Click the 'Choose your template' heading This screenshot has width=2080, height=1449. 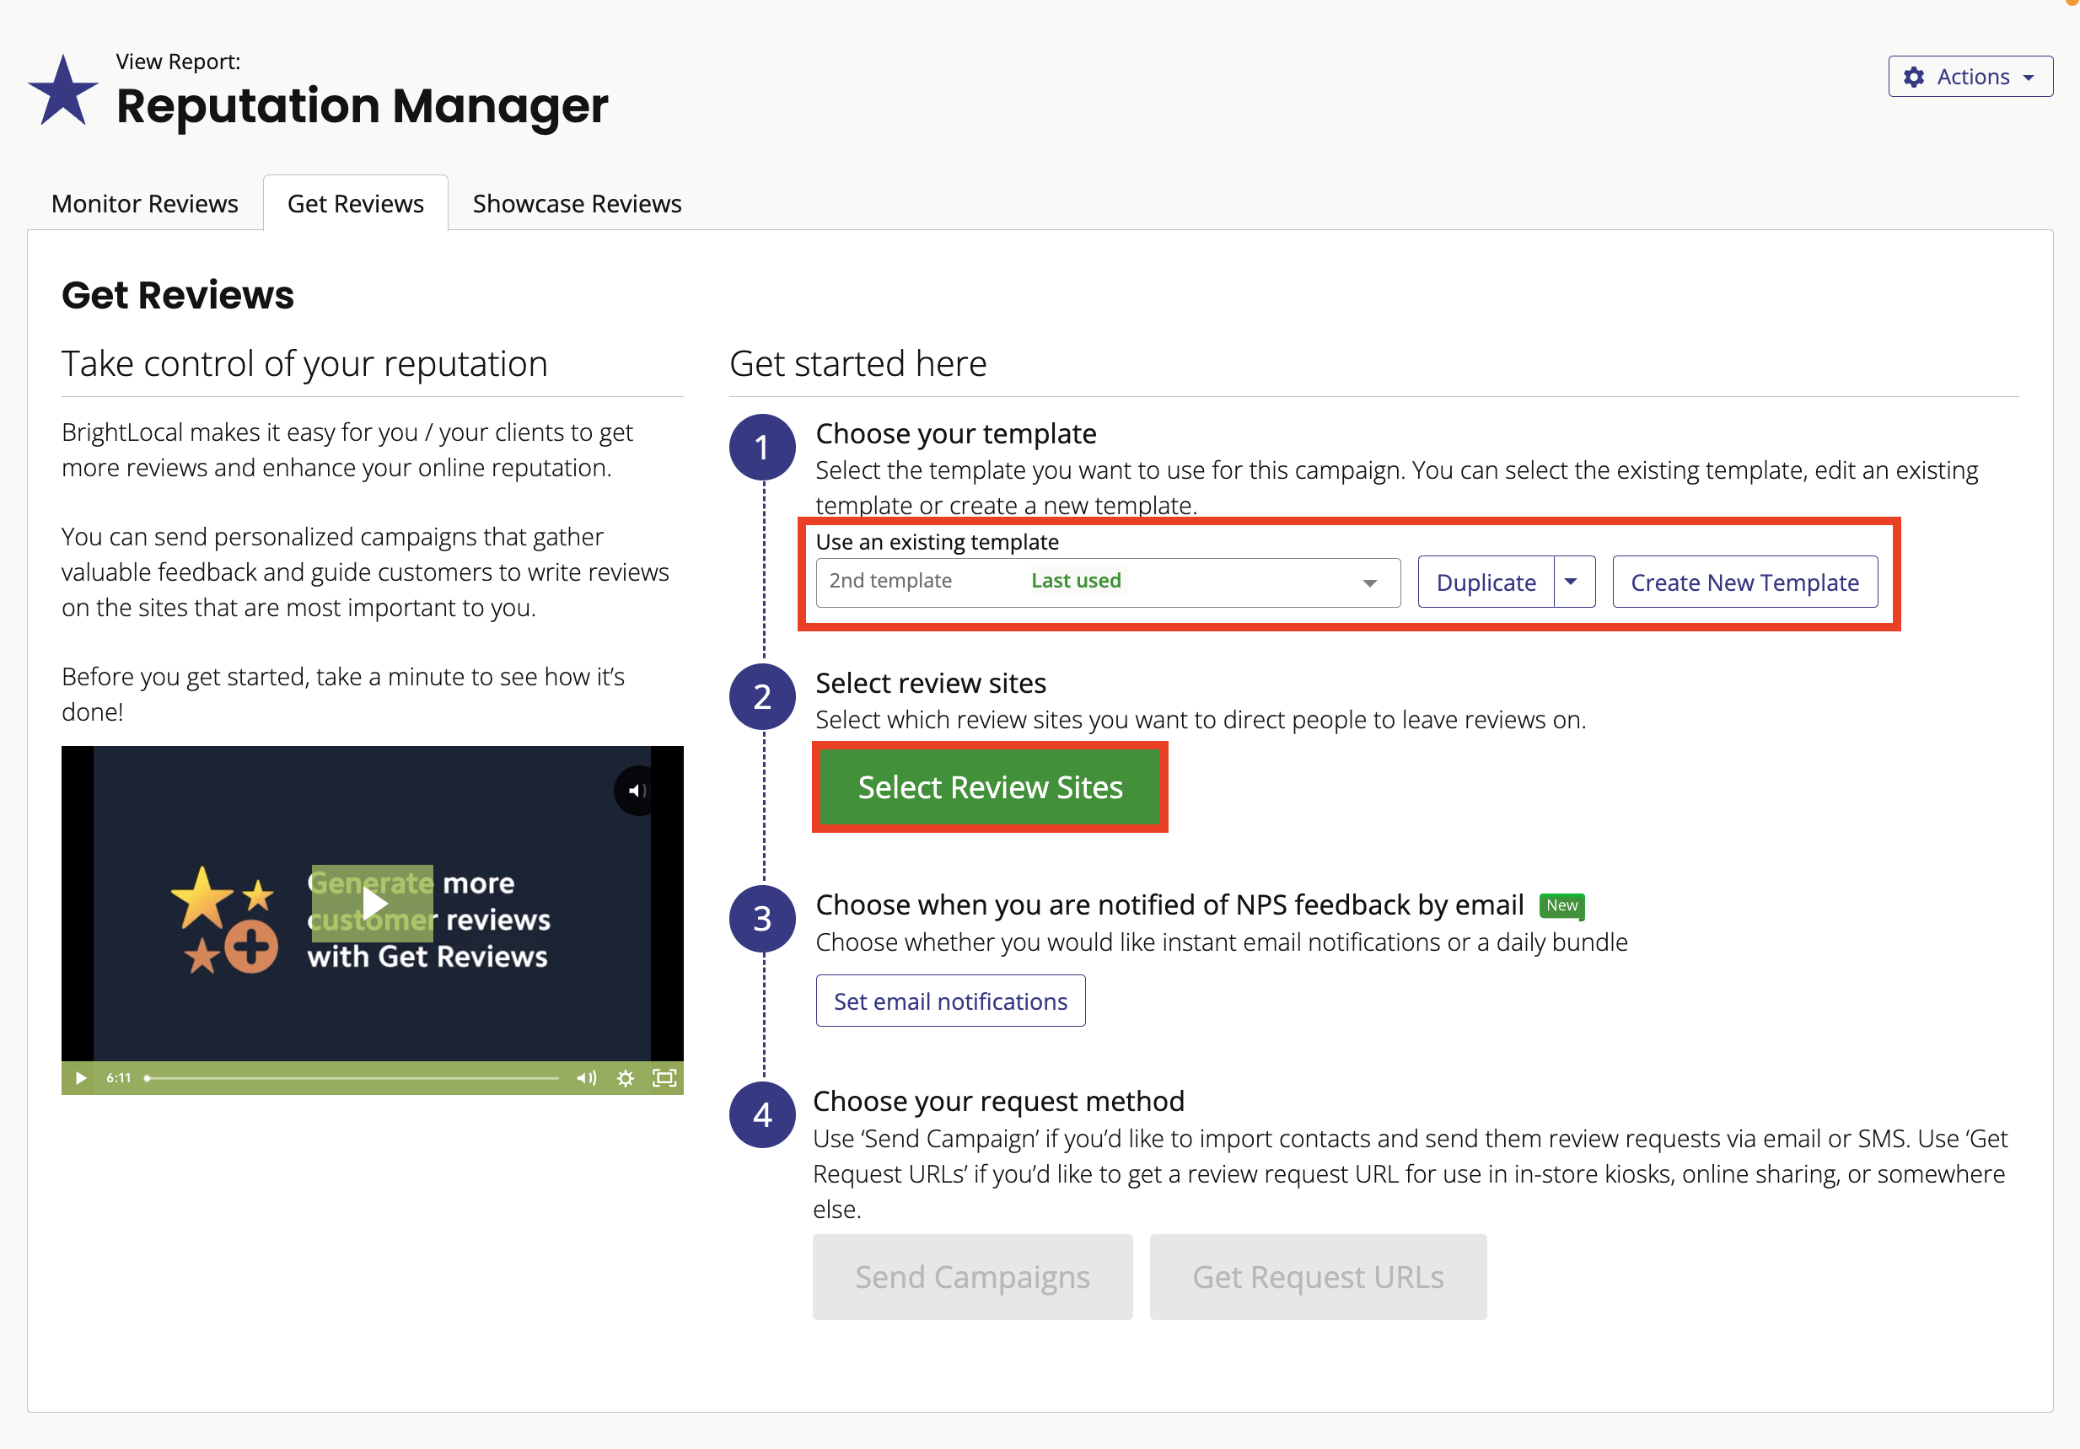pos(956,434)
